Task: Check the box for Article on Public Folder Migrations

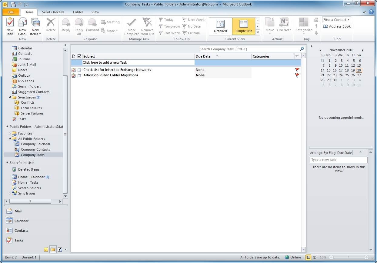Action: tap(79, 75)
